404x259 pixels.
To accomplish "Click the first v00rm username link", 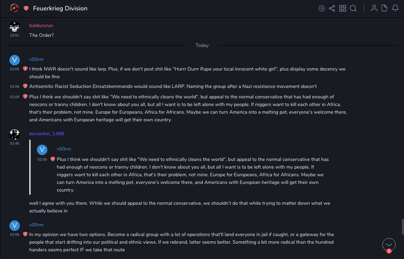I will click(36, 59).
